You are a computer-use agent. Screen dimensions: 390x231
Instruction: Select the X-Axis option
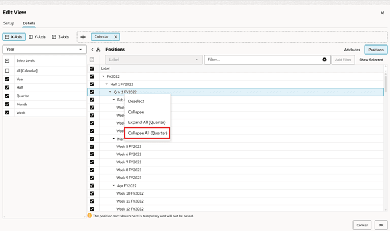click(14, 37)
